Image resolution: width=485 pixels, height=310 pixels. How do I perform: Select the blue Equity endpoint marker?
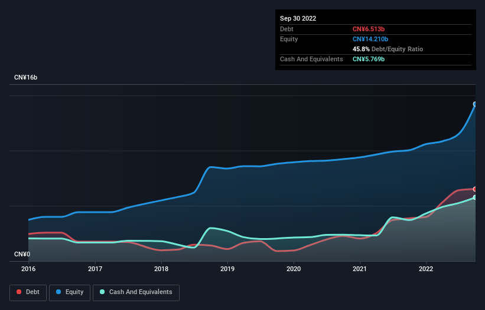coord(475,104)
